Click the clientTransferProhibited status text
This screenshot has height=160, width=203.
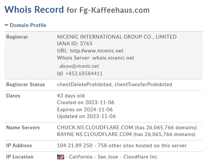(143, 85)
